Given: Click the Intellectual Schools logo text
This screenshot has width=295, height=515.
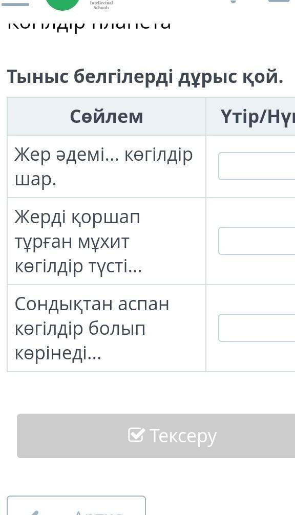Looking at the screenshot, I should coord(101,5).
